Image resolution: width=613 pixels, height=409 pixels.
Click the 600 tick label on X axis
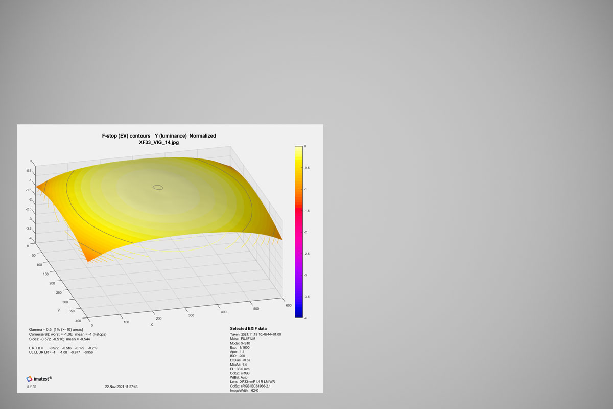[288, 306]
